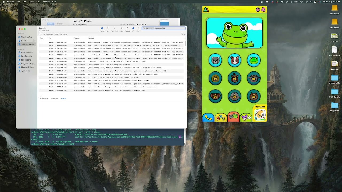Sort by the Process column header
The height and width of the screenshot is (192, 342).
76,38
